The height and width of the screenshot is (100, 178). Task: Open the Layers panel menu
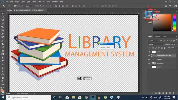[x=176, y=36]
